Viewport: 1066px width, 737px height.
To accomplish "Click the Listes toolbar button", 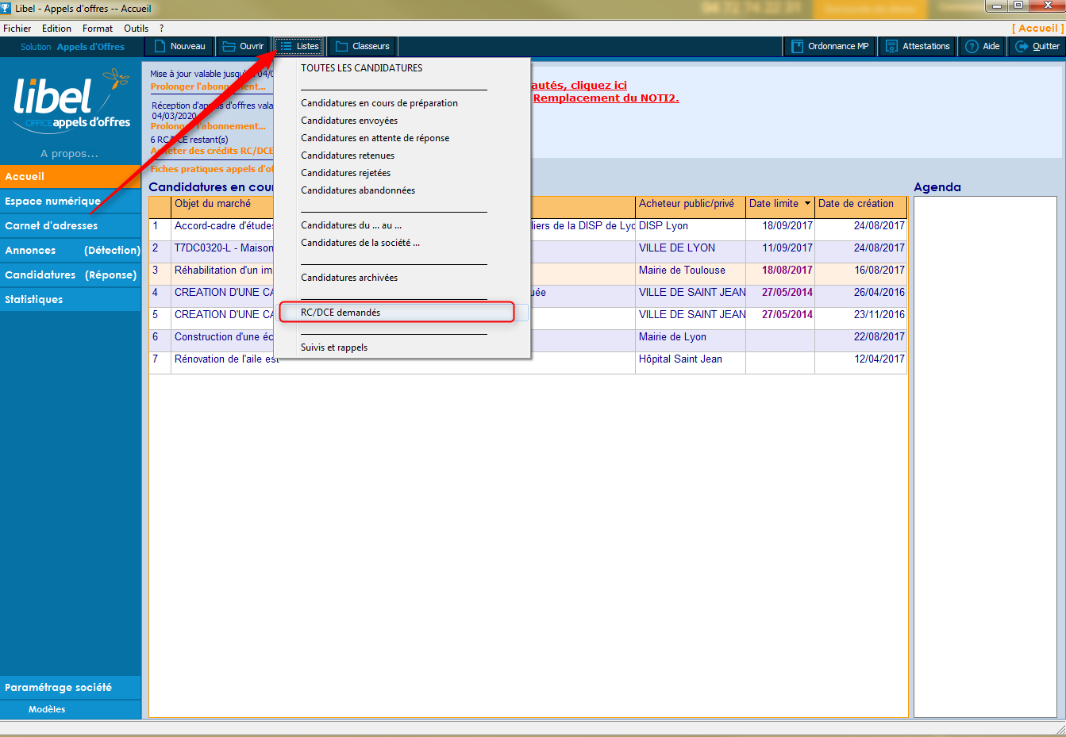I will [299, 46].
